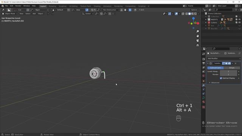
Task: Open the Object Mode dropdown
Action: tap(9, 14)
